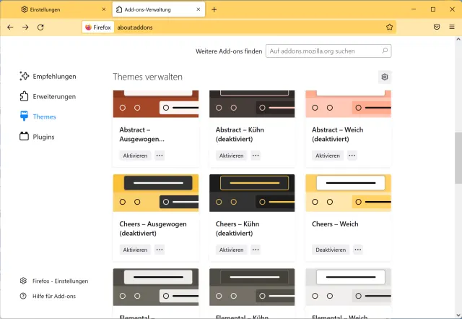This screenshot has width=462, height=319.
Task: Open the Cheers – Ausgewogen theme preview
Action: pos(156,193)
